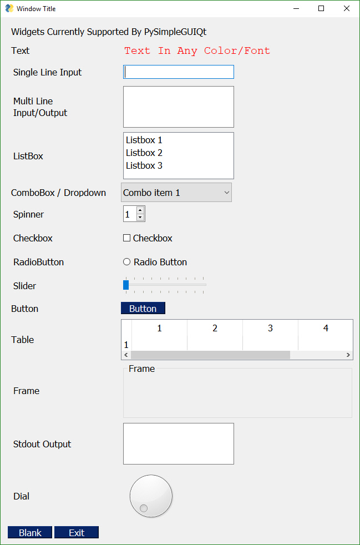Select table column header 2

click(x=215, y=328)
